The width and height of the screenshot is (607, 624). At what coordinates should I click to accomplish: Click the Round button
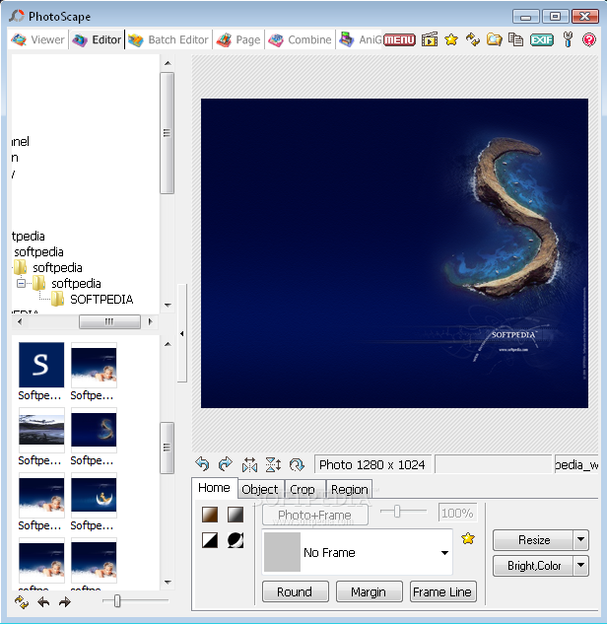(x=296, y=591)
